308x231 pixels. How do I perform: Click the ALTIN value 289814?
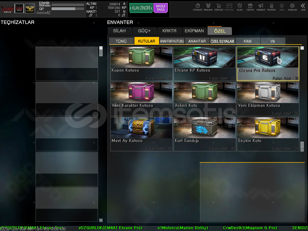click(115, 4)
